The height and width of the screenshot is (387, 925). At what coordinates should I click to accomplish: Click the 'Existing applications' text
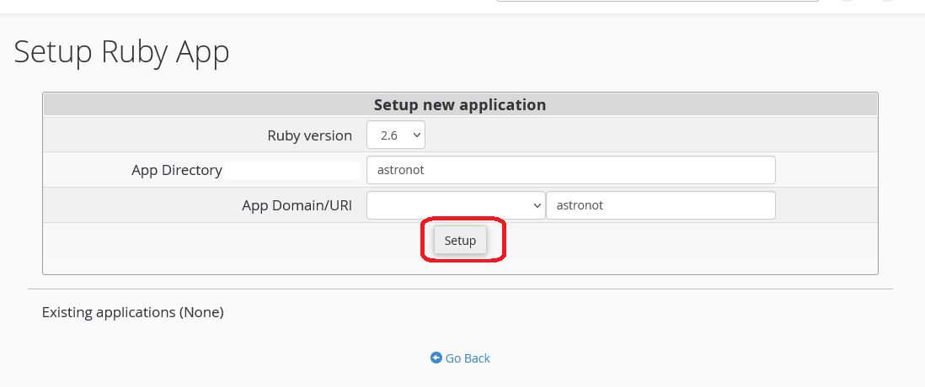109,312
